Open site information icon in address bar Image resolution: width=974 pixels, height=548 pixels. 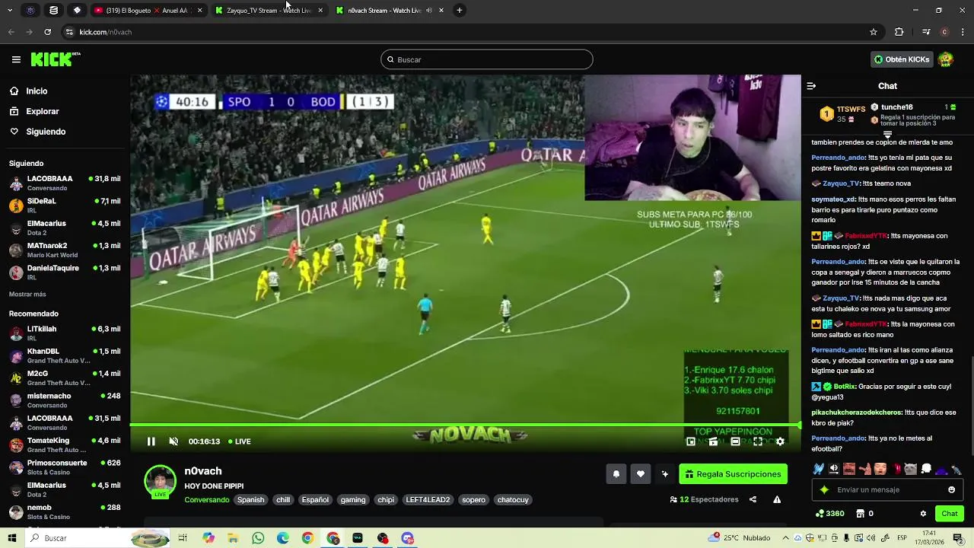click(69, 32)
